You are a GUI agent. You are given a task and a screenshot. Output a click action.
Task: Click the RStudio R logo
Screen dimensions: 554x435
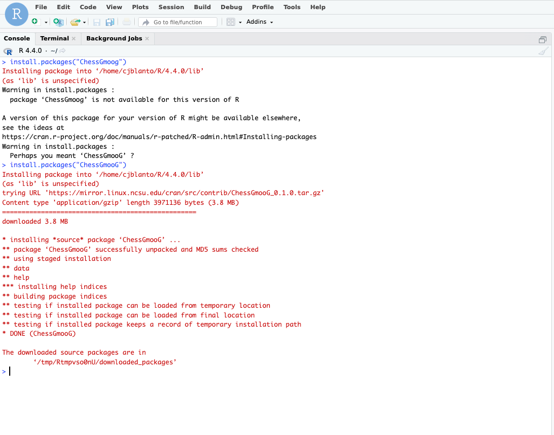point(17,14)
